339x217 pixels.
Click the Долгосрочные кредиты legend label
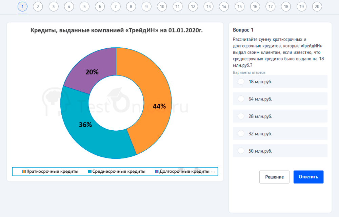click(x=184, y=171)
